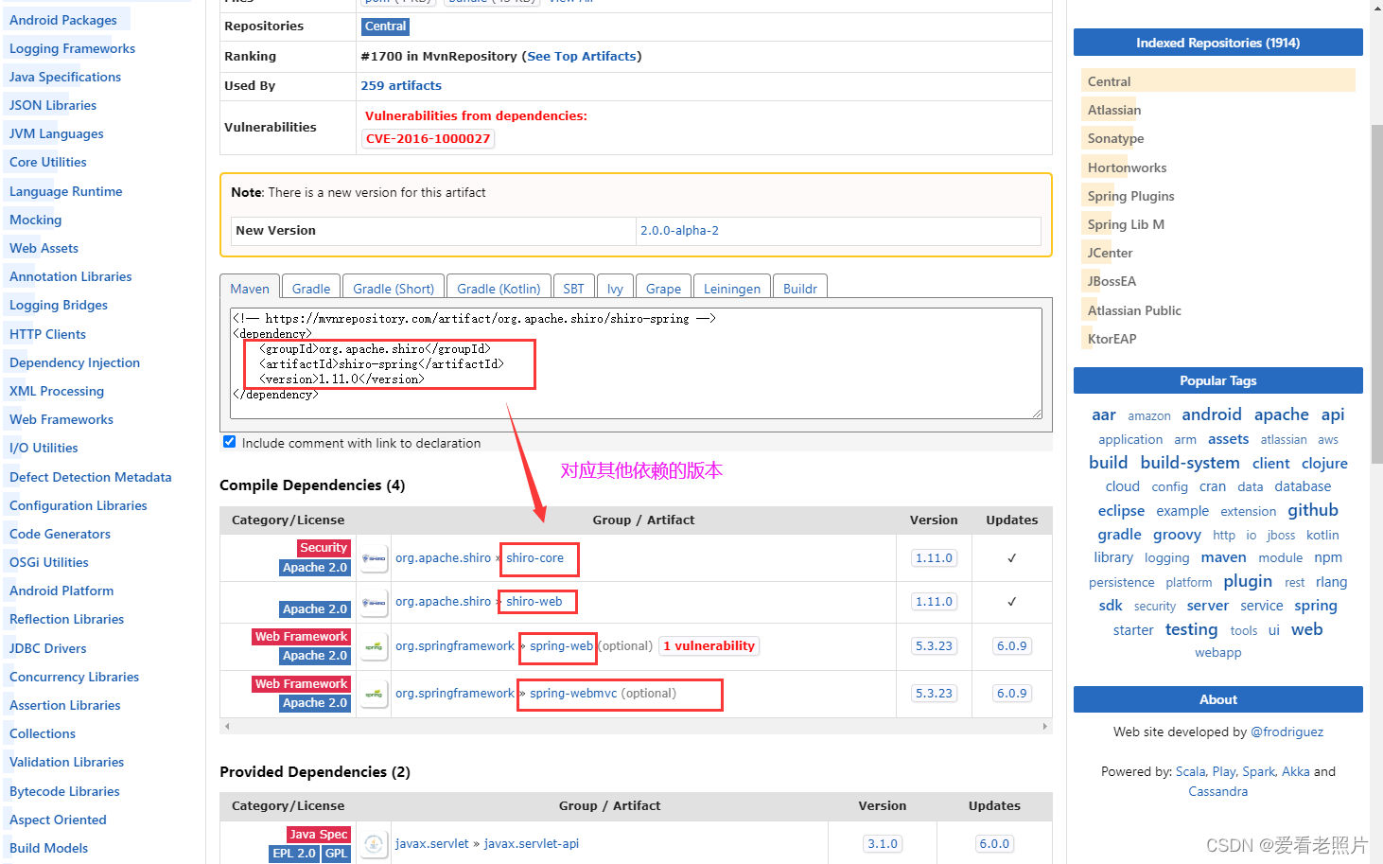Open the build-system popular tag
This screenshot has height=864, width=1383.
coord(1190,463)
